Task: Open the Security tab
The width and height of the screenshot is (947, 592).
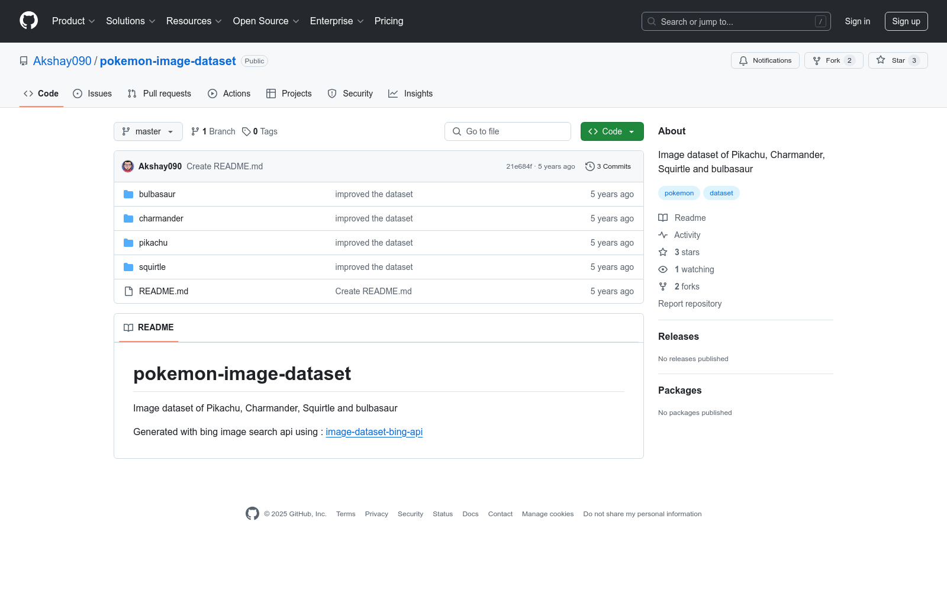Action: (x=350, y=94)
